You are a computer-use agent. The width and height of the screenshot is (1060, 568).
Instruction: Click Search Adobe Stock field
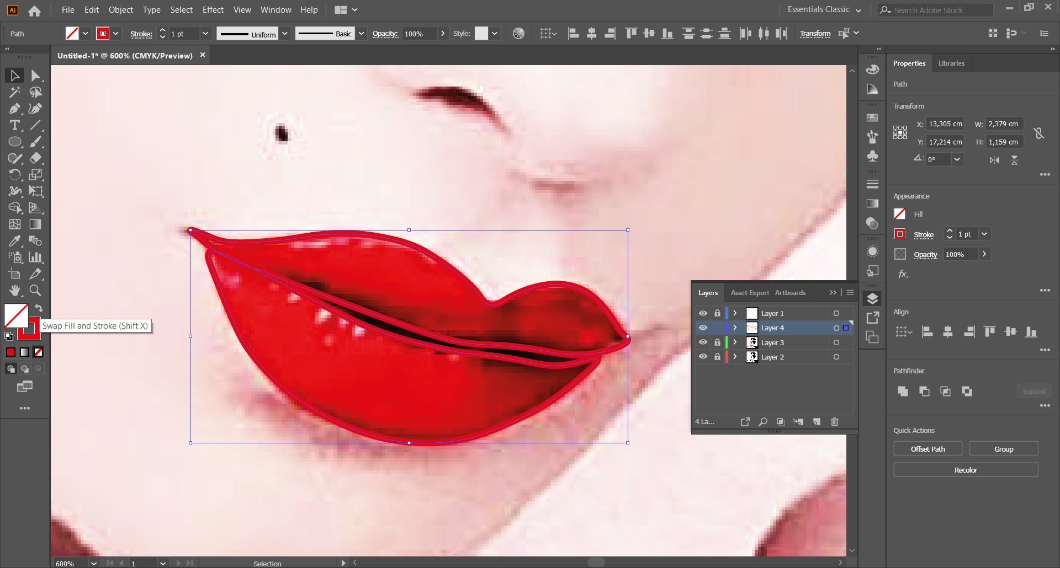pyautogui.click(x=935, y=10)
